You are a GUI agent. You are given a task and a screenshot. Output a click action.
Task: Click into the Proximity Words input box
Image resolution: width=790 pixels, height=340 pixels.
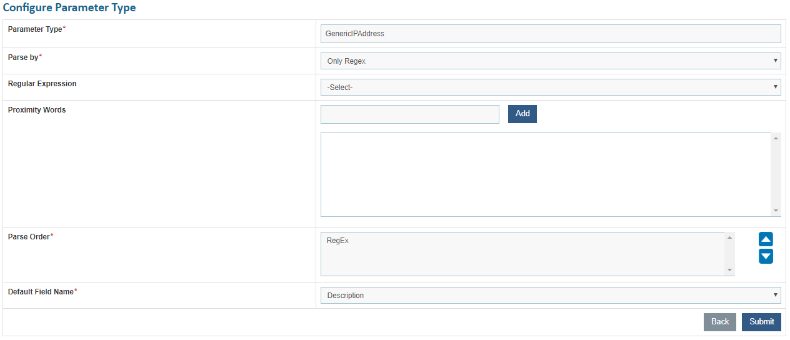(x=409, y=114)
